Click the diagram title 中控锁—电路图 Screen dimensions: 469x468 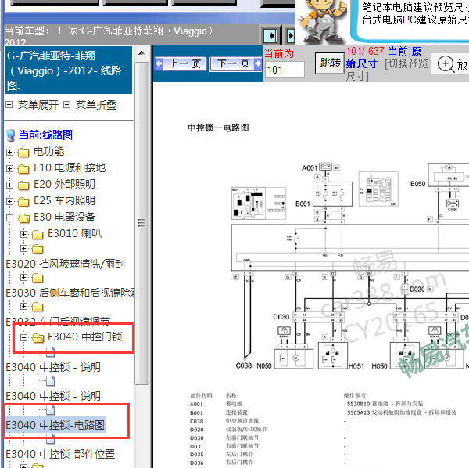(x=218, y=128)
